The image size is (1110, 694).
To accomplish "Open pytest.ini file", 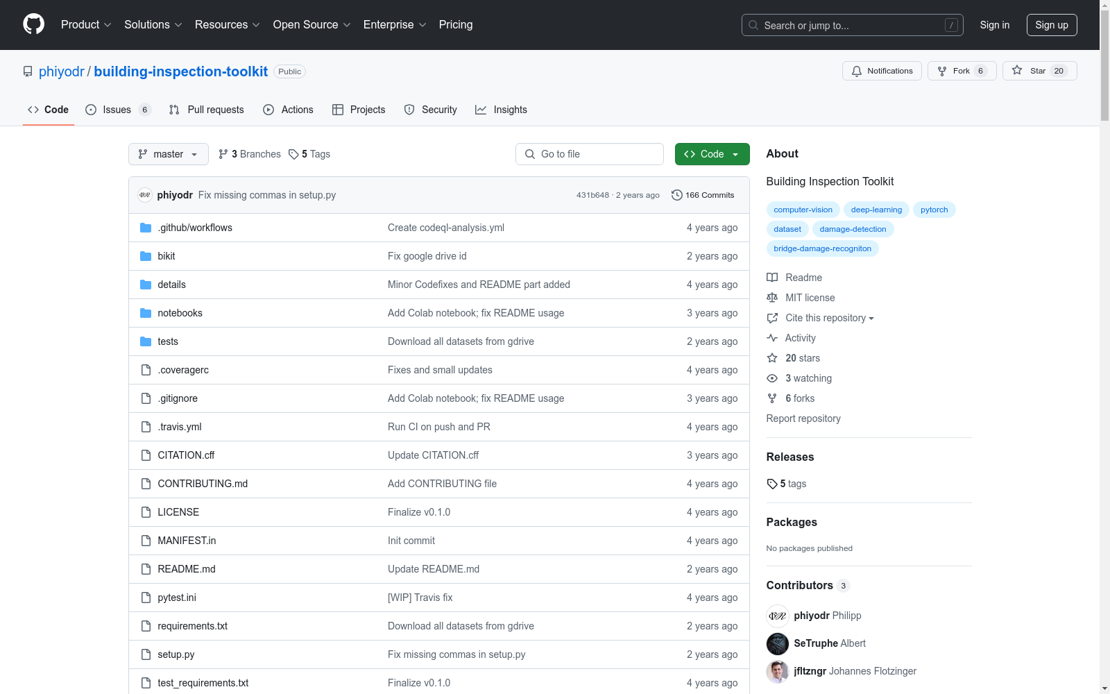I will point(177,598).
